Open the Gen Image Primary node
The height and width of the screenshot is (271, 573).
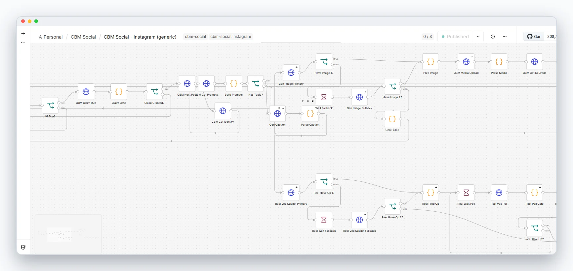[x=291, y=73]
